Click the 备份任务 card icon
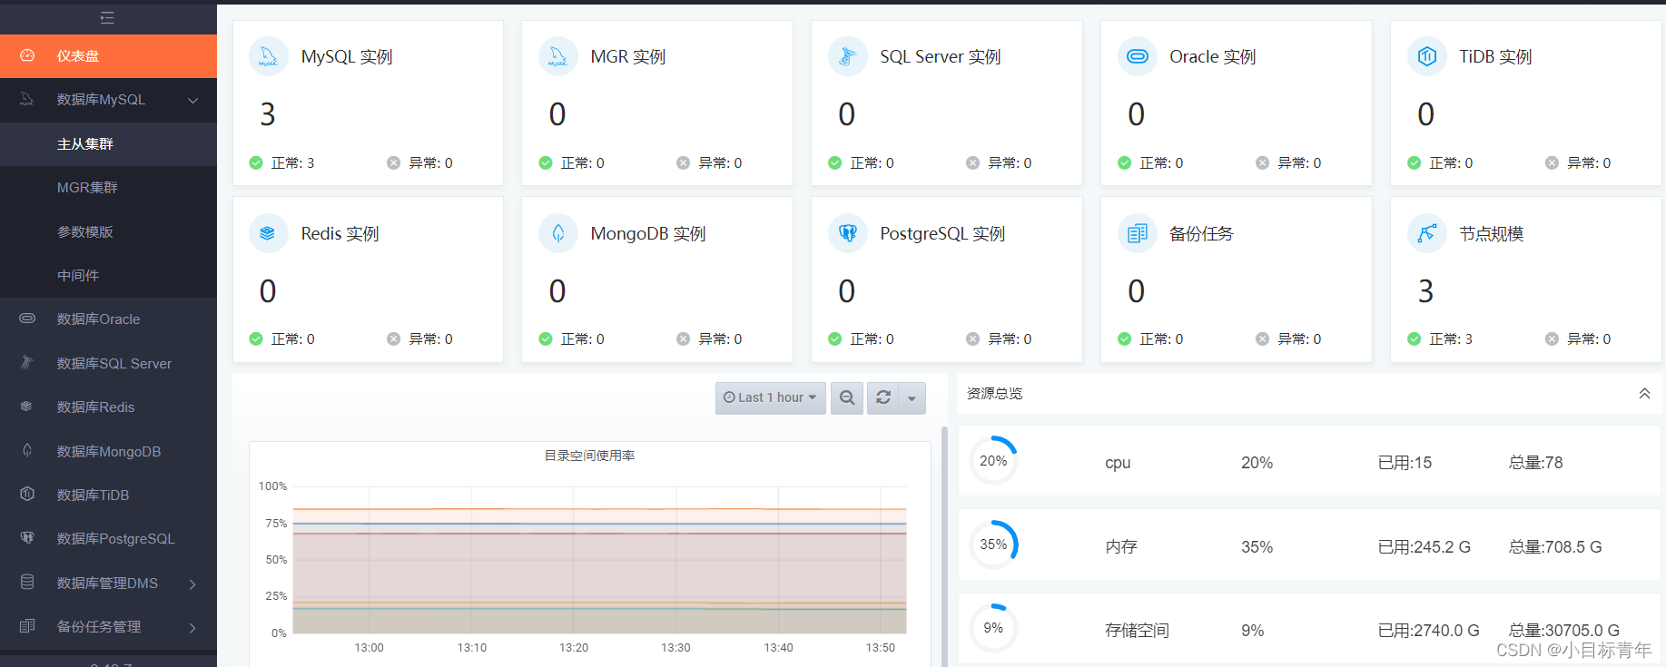This screenshot has width=1666, height=667. click(x=1137, y=233)
